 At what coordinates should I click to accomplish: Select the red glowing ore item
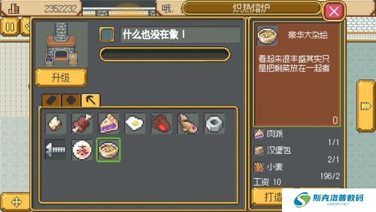click(161, 123)
